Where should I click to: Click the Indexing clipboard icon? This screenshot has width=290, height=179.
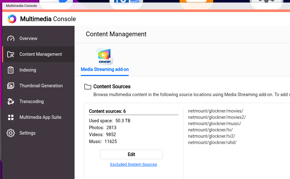[11, 70]
